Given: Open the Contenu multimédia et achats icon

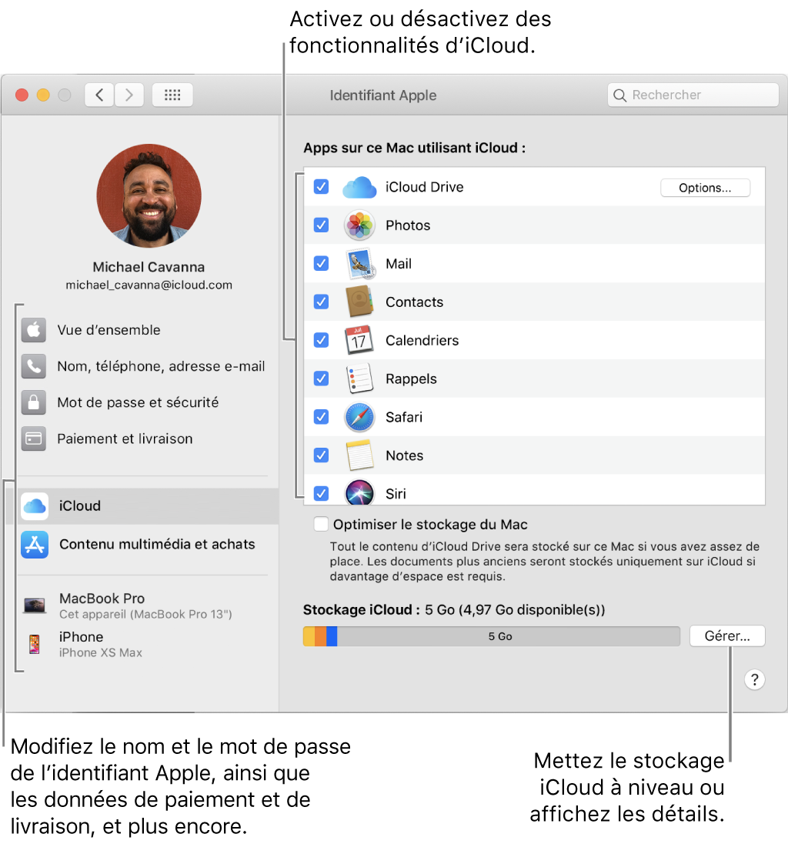Looking at the screenshot, I should point(34,543).
